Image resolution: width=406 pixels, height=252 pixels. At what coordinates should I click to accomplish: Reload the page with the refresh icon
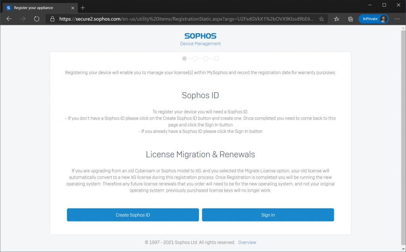tap(36, 19)
